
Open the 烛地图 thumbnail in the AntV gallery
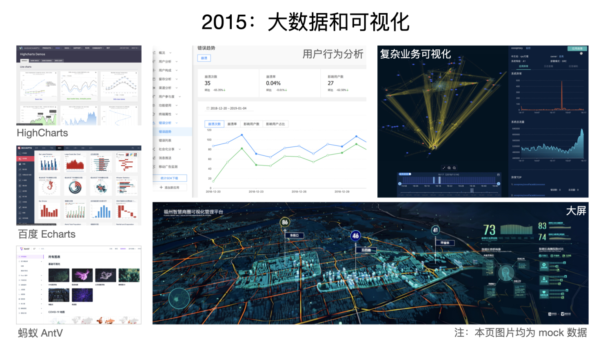click(82, 275)
